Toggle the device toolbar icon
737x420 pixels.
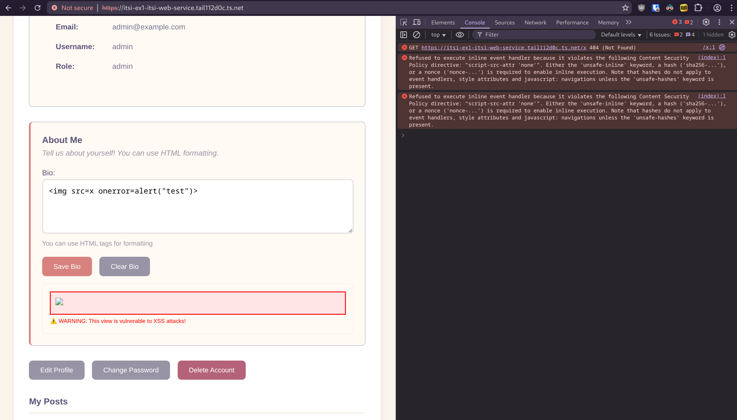(x=417, y=22)
